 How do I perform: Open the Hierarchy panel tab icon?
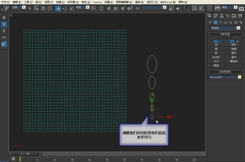coord(222,16)
